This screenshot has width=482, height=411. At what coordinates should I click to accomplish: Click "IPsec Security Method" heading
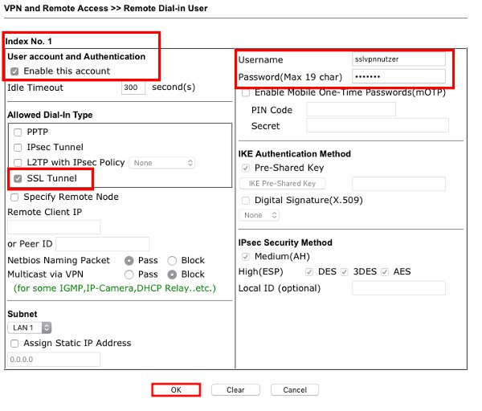tap(285, 242)
